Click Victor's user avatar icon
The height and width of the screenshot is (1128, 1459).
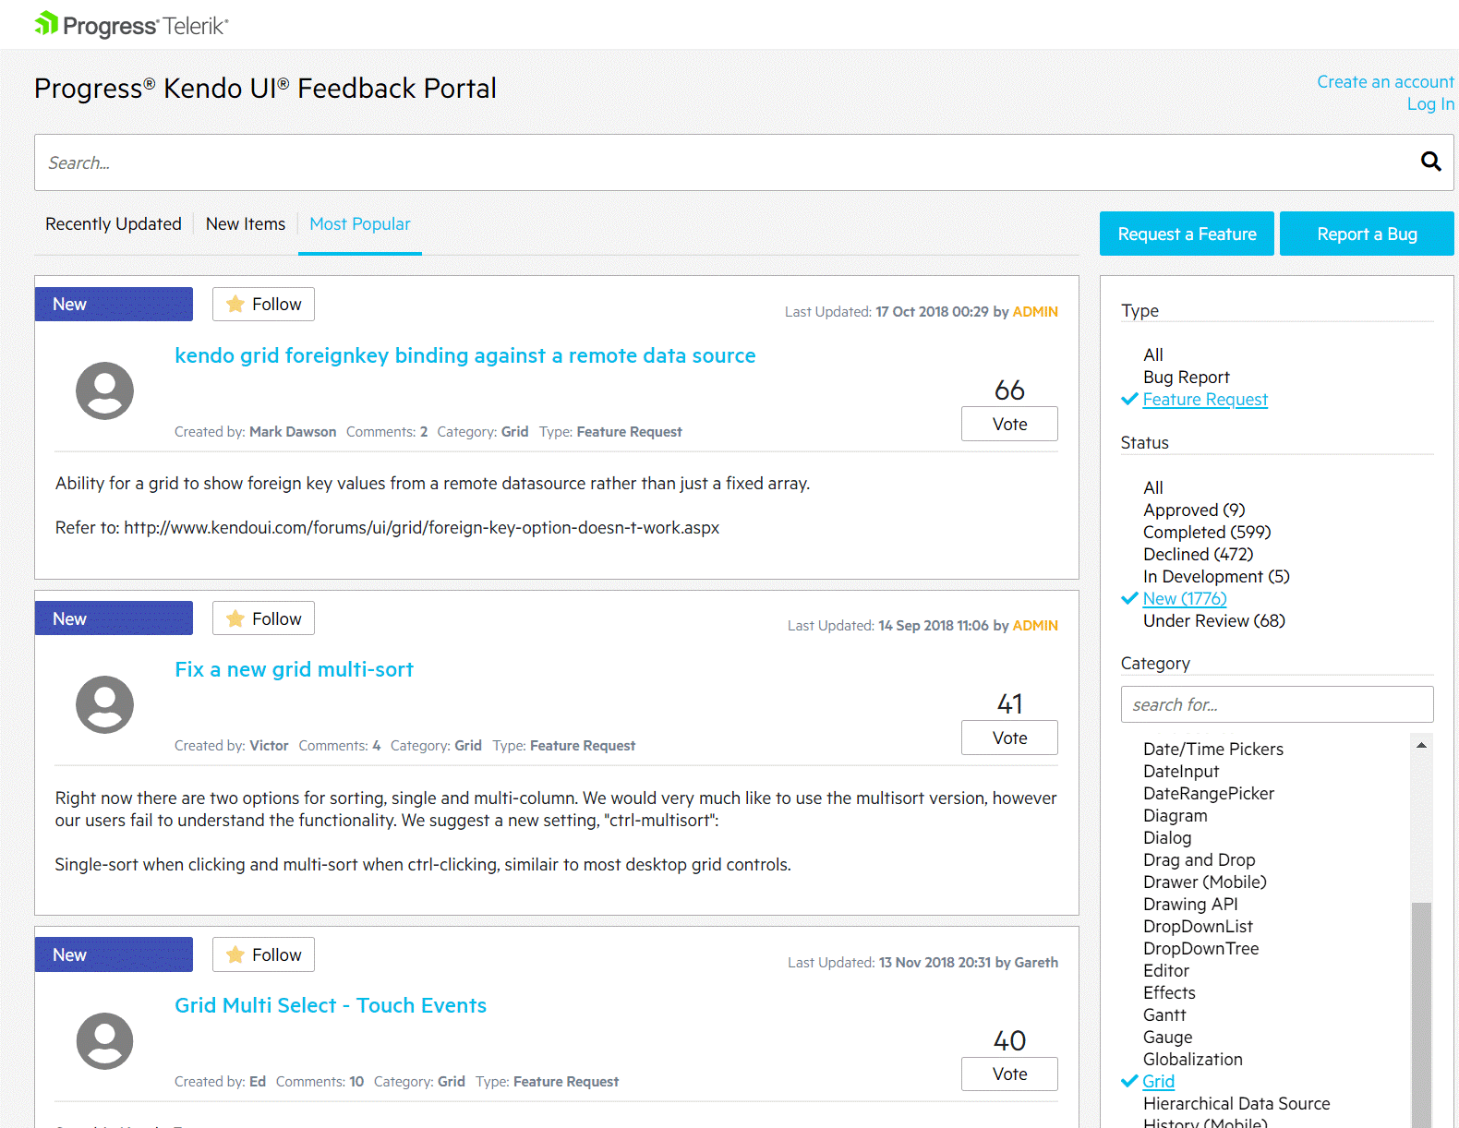pyautogui.click(x=104, y=704)
